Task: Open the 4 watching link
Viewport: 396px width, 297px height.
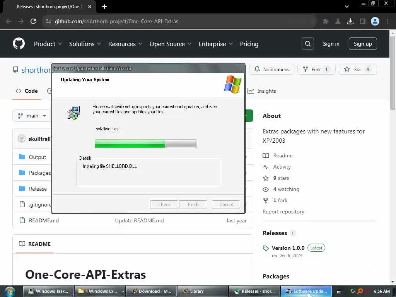Action: point(286,189)
